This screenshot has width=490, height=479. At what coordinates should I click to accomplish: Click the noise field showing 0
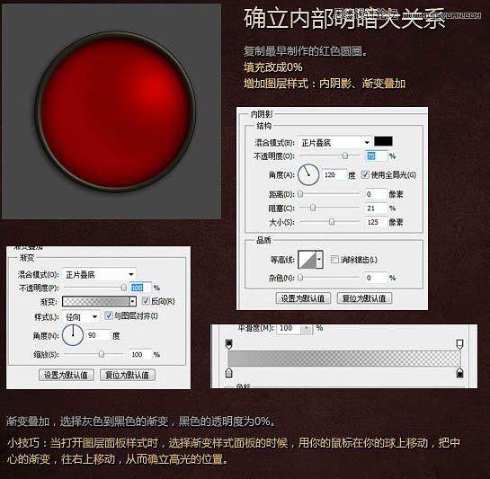point(376,278)
